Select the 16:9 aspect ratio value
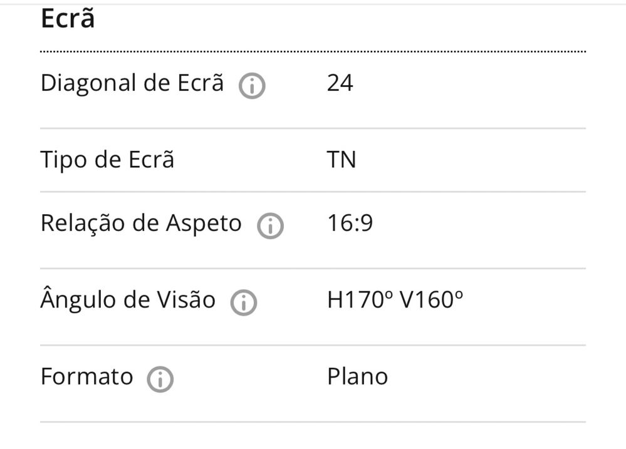Viewport: 626px width, 449px height. (x=350, y=223)
